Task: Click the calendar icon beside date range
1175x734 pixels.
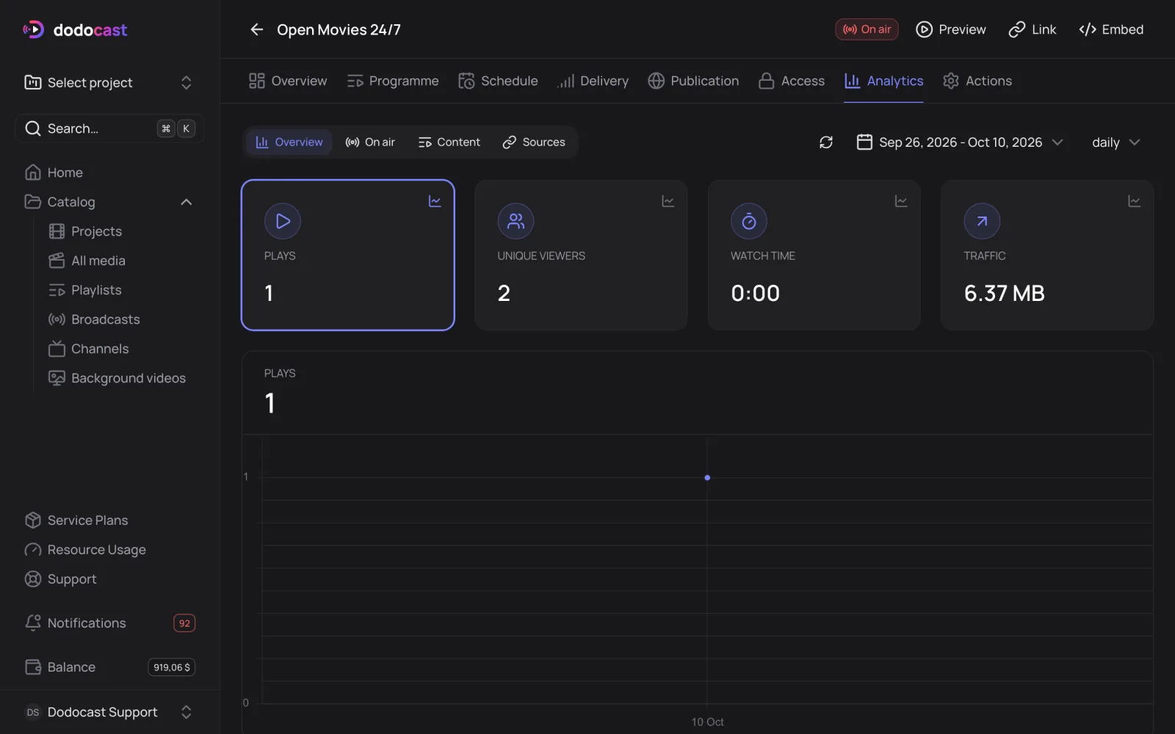Action: 864,142
